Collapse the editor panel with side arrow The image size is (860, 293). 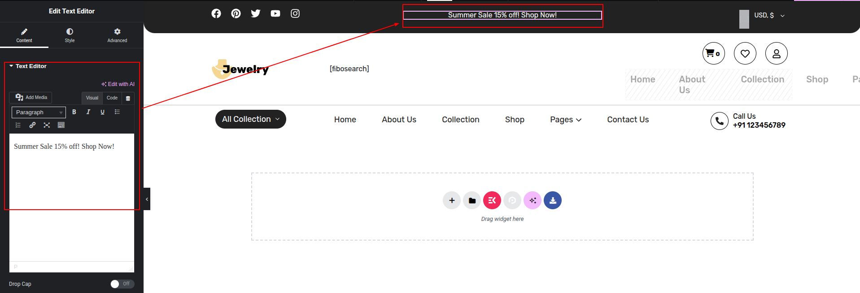pos(147,199)
